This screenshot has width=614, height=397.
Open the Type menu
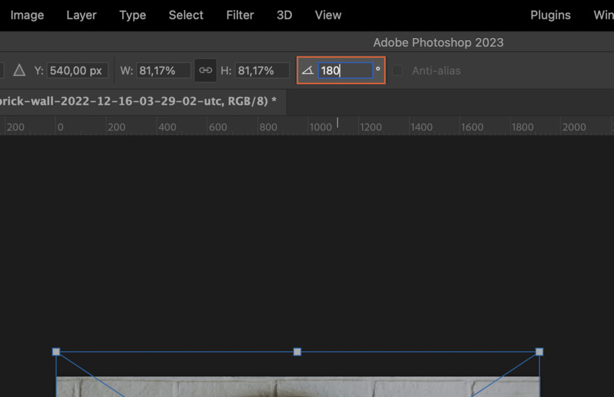pos(133,15)
